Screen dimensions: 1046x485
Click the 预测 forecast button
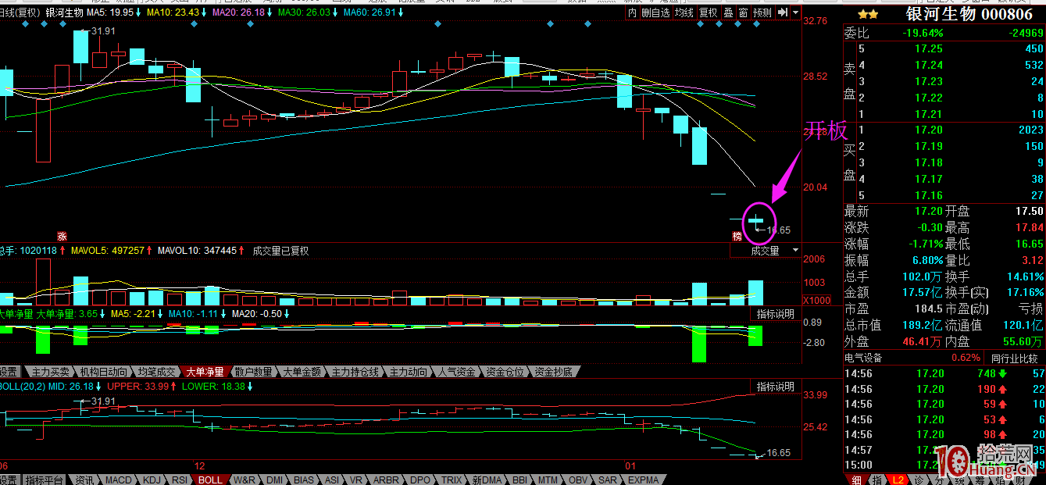coord(762,12)
